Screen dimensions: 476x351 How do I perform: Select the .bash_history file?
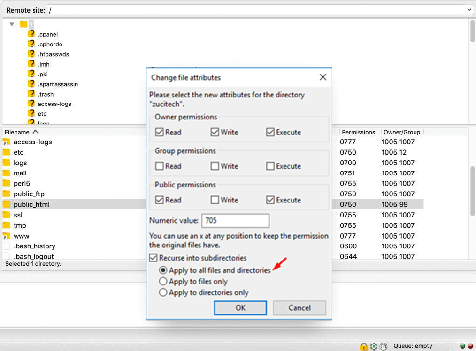click(34, 246)
